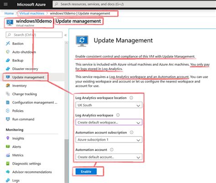Click the Logs icon
The image size is (216, 183).
(8, 180)
